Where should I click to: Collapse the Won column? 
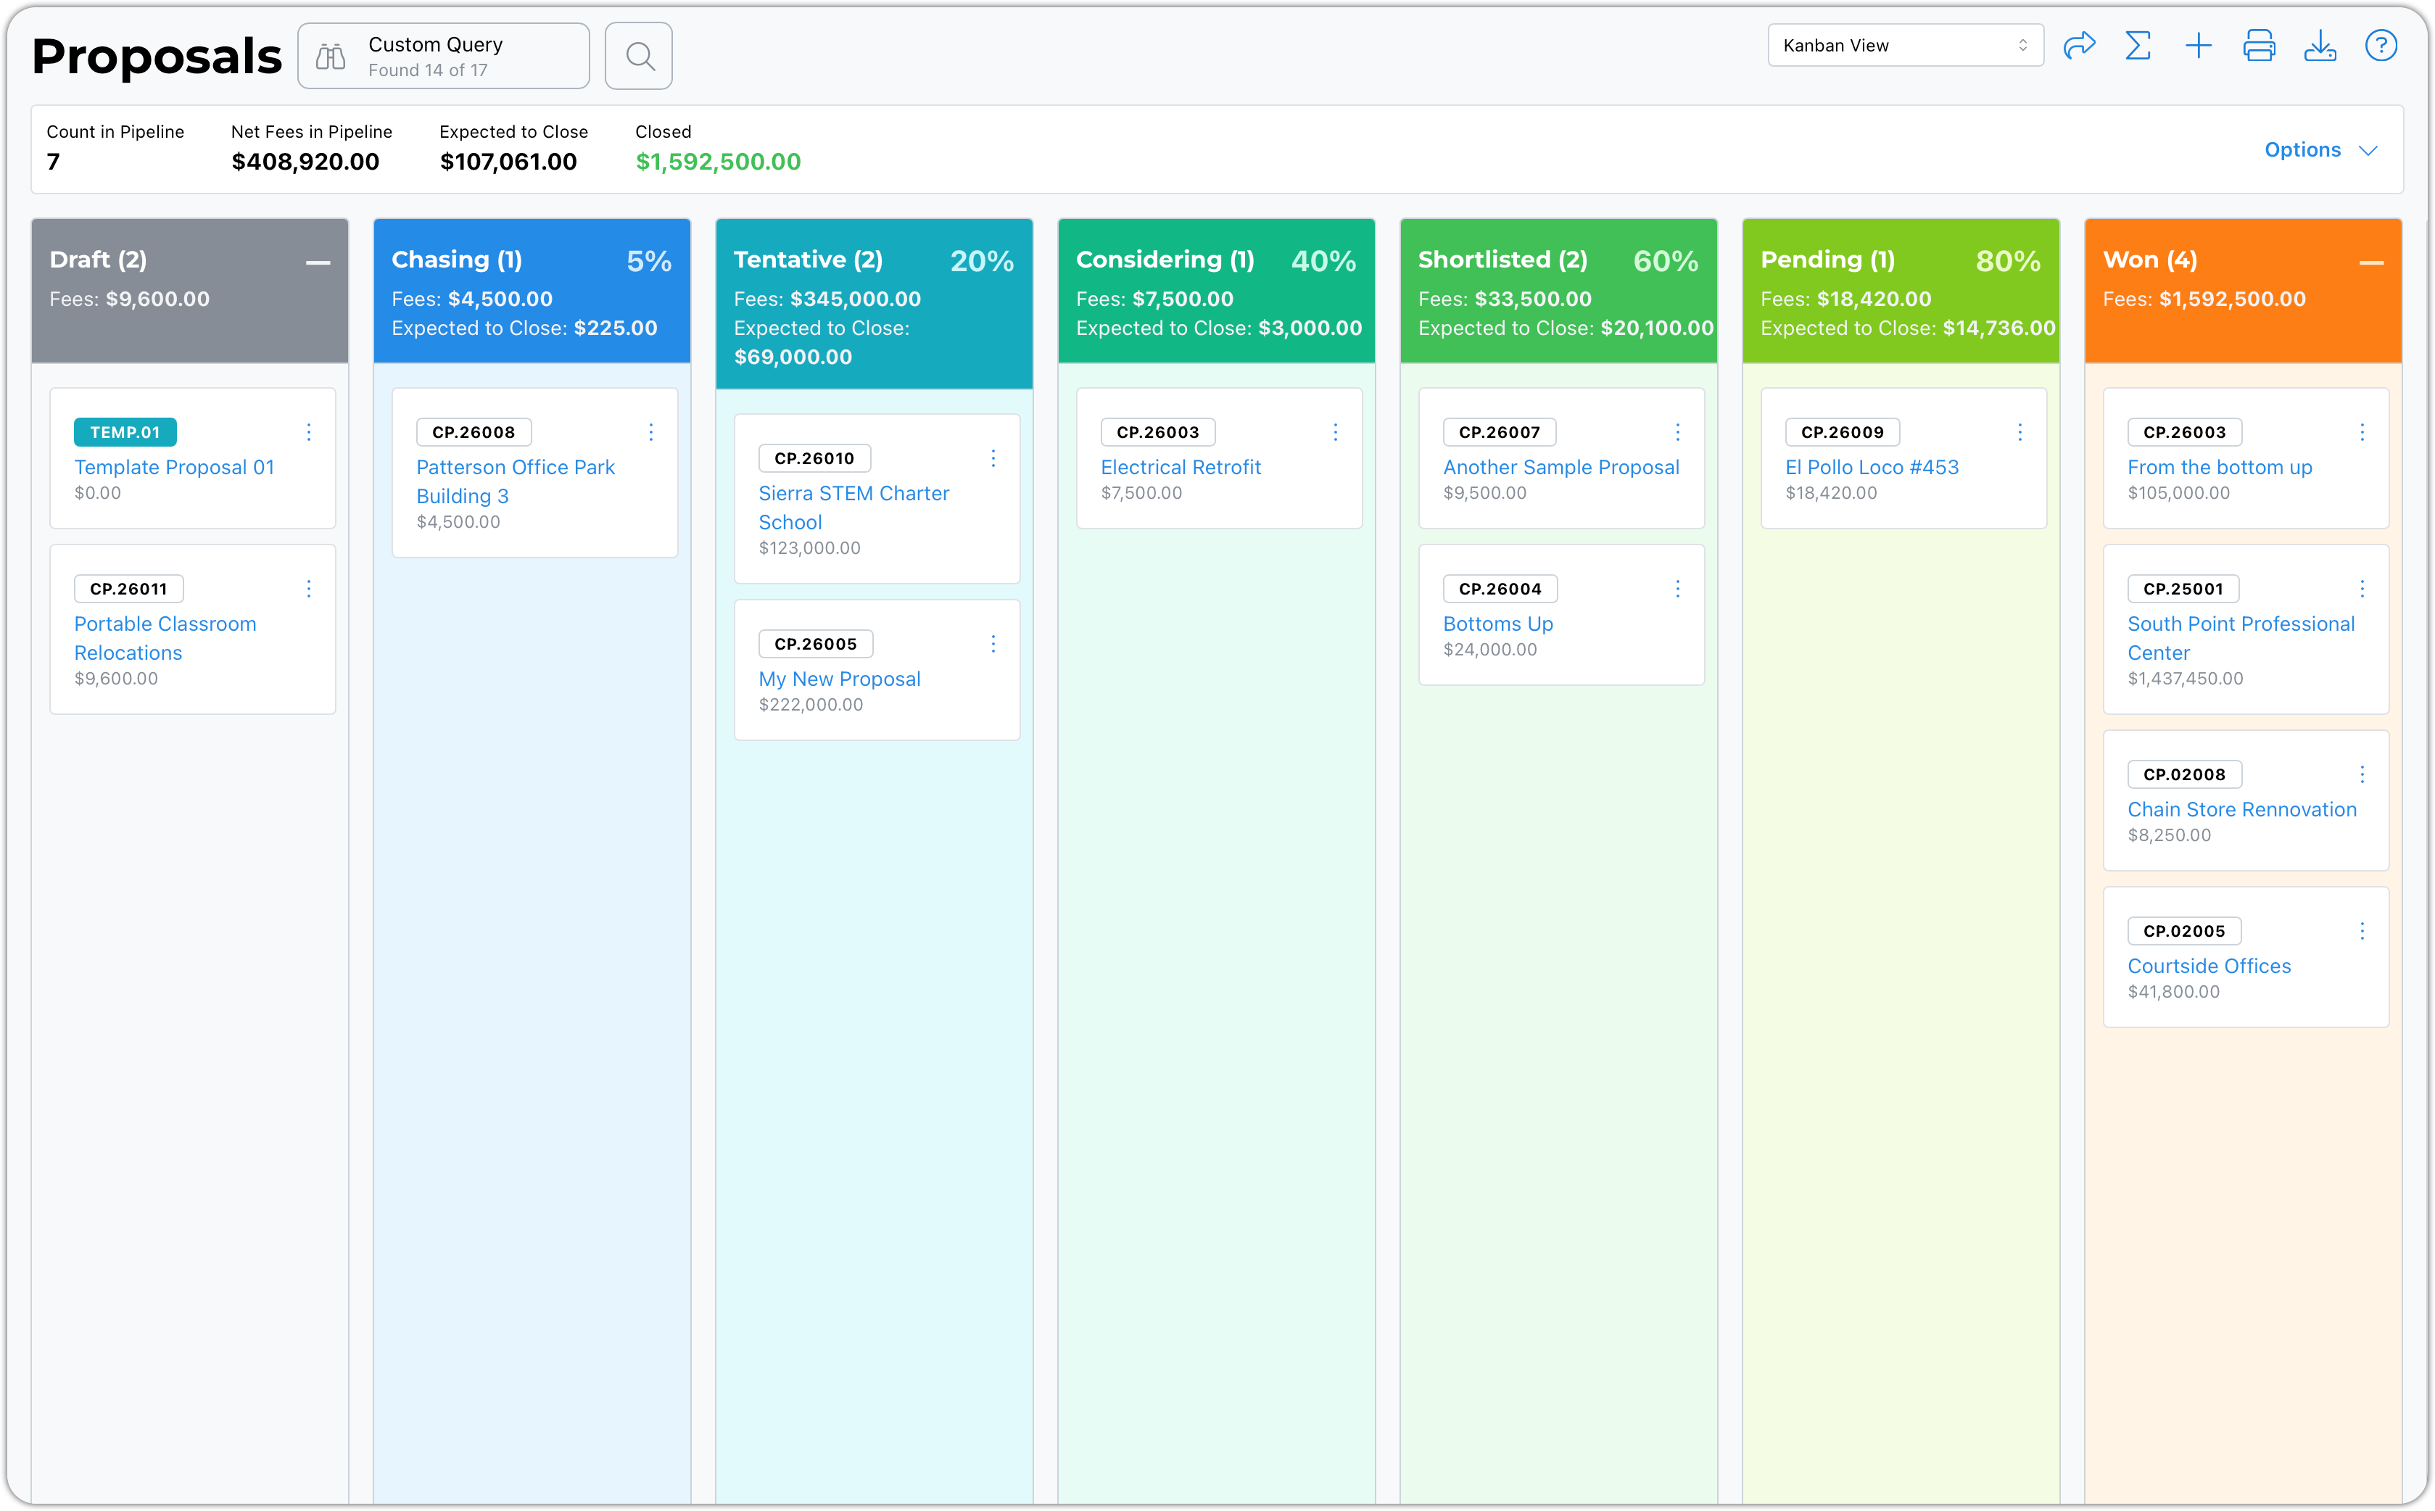tap(2372, 262)
